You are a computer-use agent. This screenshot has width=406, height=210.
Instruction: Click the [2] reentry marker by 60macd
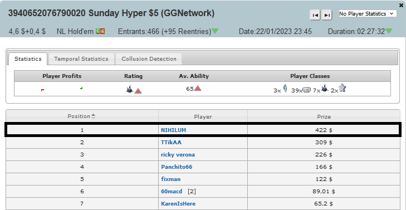coord(192,192)
